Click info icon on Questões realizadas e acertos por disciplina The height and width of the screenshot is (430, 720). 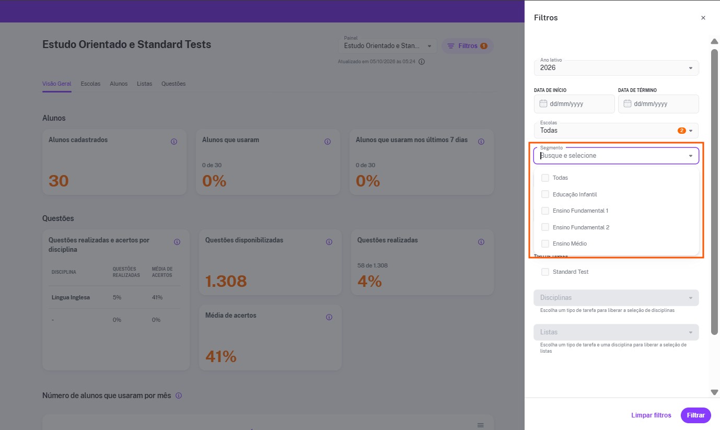point(177,242)
